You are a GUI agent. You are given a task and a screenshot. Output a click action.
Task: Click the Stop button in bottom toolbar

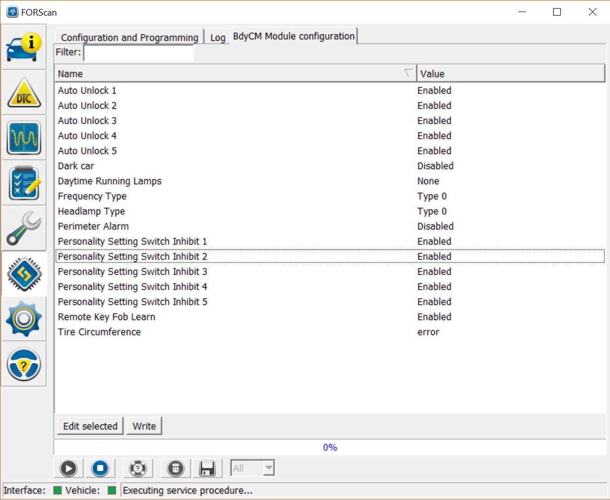100,469
